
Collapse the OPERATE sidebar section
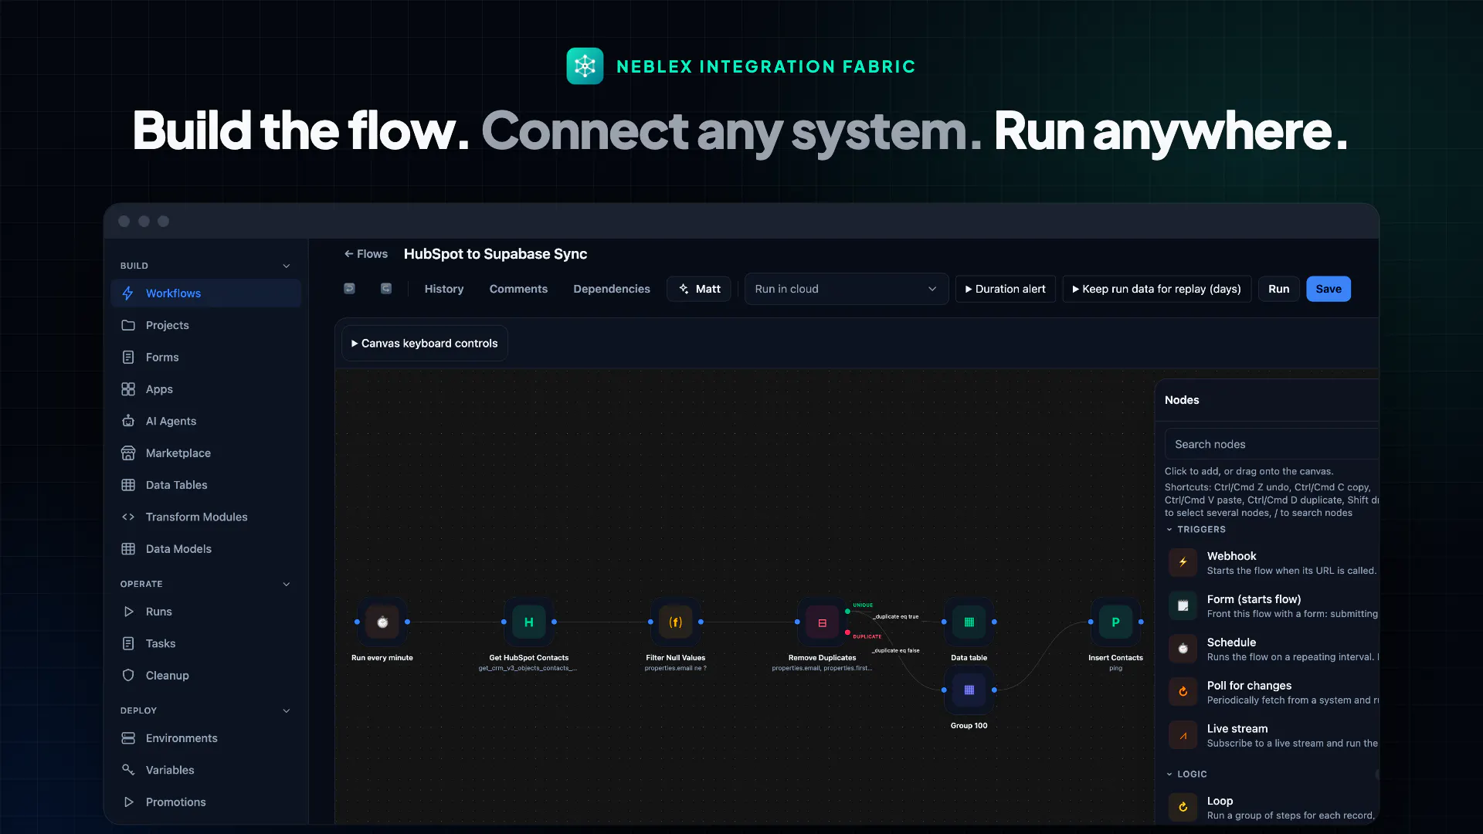point(287,585)
